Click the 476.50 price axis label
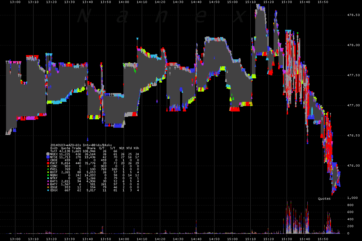Image resolution: width=362 pixels, height=241 pixels. pos(353,135)
